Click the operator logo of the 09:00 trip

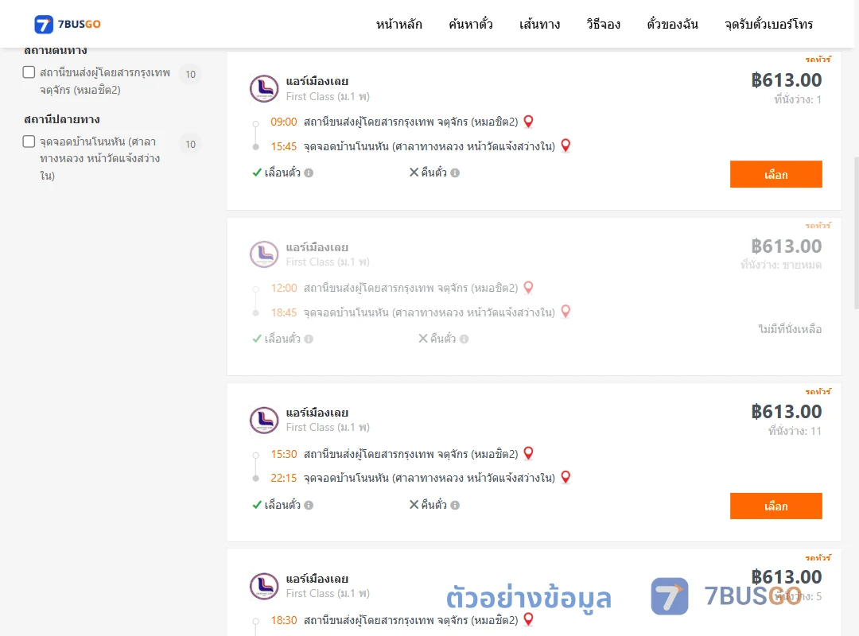[x=264, y=88]
